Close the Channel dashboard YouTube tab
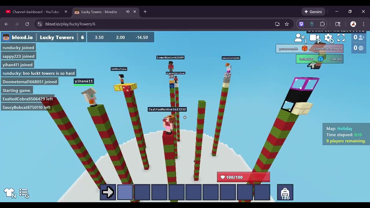Image resolution: width=370 pixels, height=208 pixels. 66,12
